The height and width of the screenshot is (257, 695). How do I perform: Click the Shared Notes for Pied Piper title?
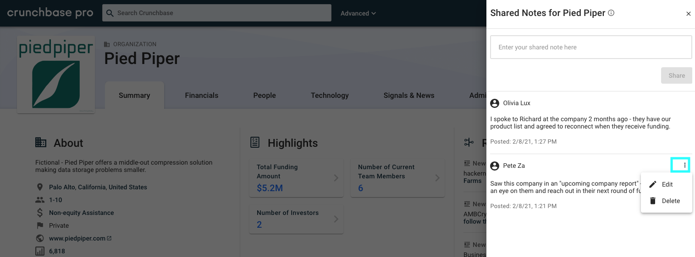(x=548, y=13)
